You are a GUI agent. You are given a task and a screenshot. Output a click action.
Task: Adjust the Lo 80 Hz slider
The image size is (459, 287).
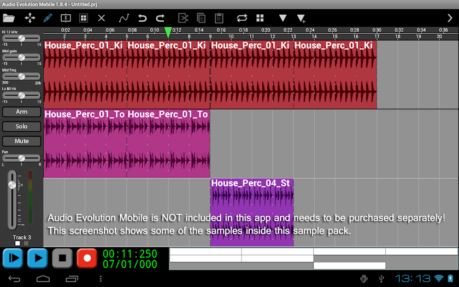point(21,96)
